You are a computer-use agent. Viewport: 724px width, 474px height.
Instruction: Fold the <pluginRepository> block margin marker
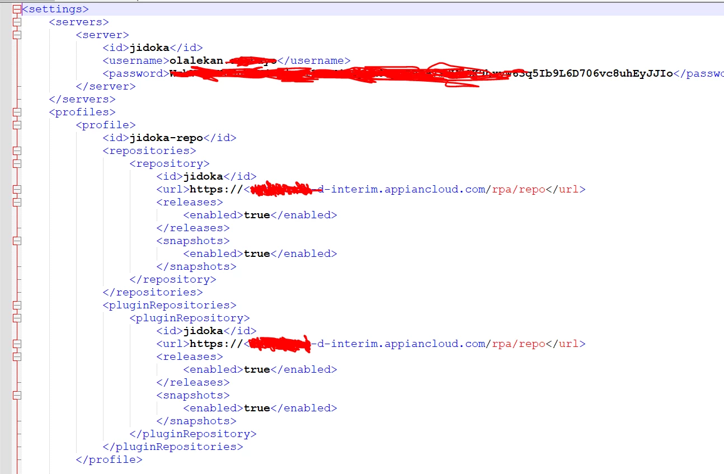tap(17, 318)
